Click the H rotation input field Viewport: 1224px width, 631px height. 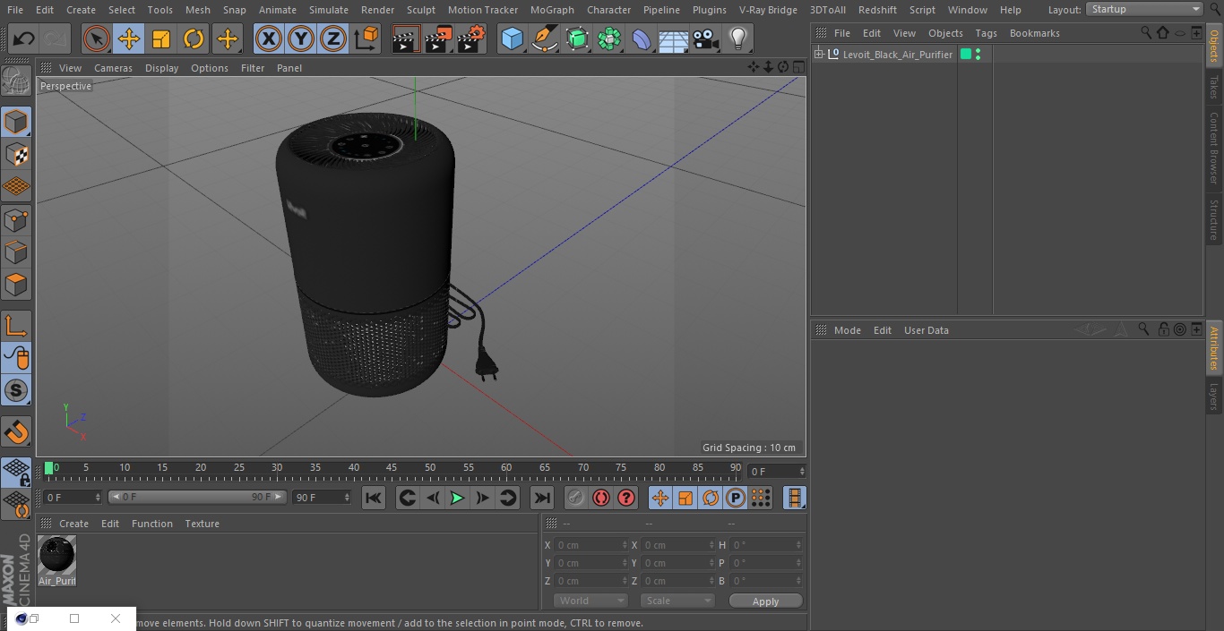pyautogui.click(x=767, y=545)
